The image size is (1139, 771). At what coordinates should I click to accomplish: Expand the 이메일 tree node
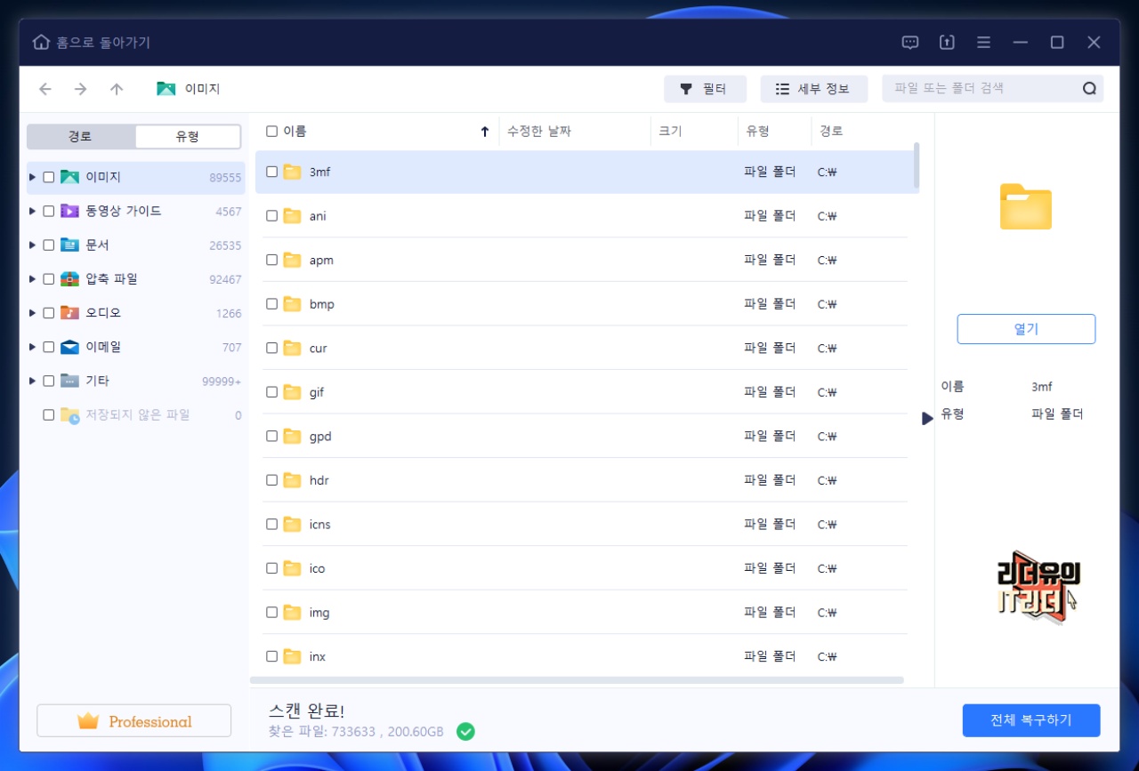[x=33, y=347]
